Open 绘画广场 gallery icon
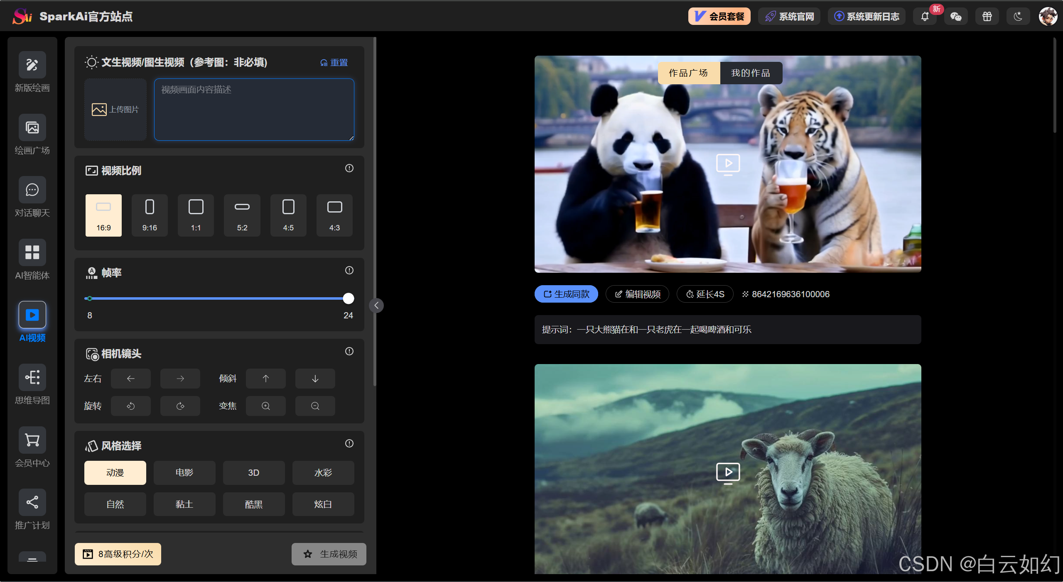The image size is (1063, 582). point(32,127)
